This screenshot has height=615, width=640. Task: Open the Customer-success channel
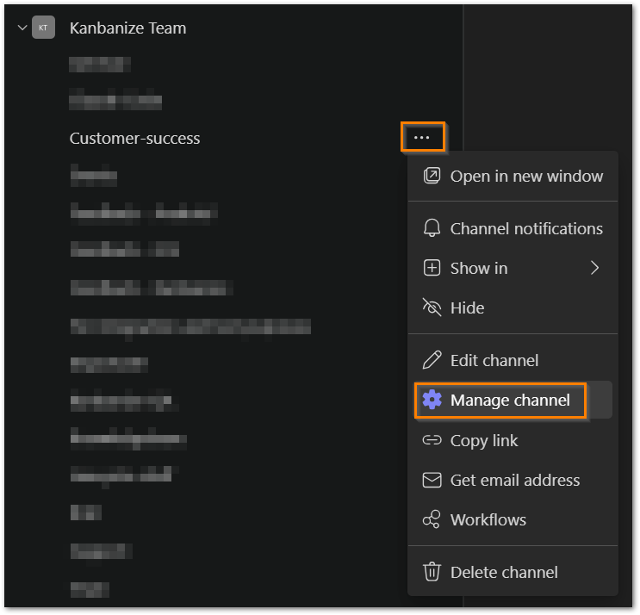pyautogui.click(x=135, y=138)
